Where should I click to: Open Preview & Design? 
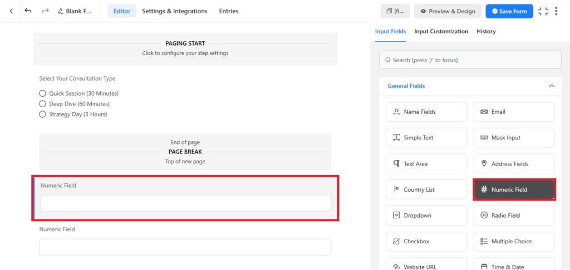click(448, 11)
